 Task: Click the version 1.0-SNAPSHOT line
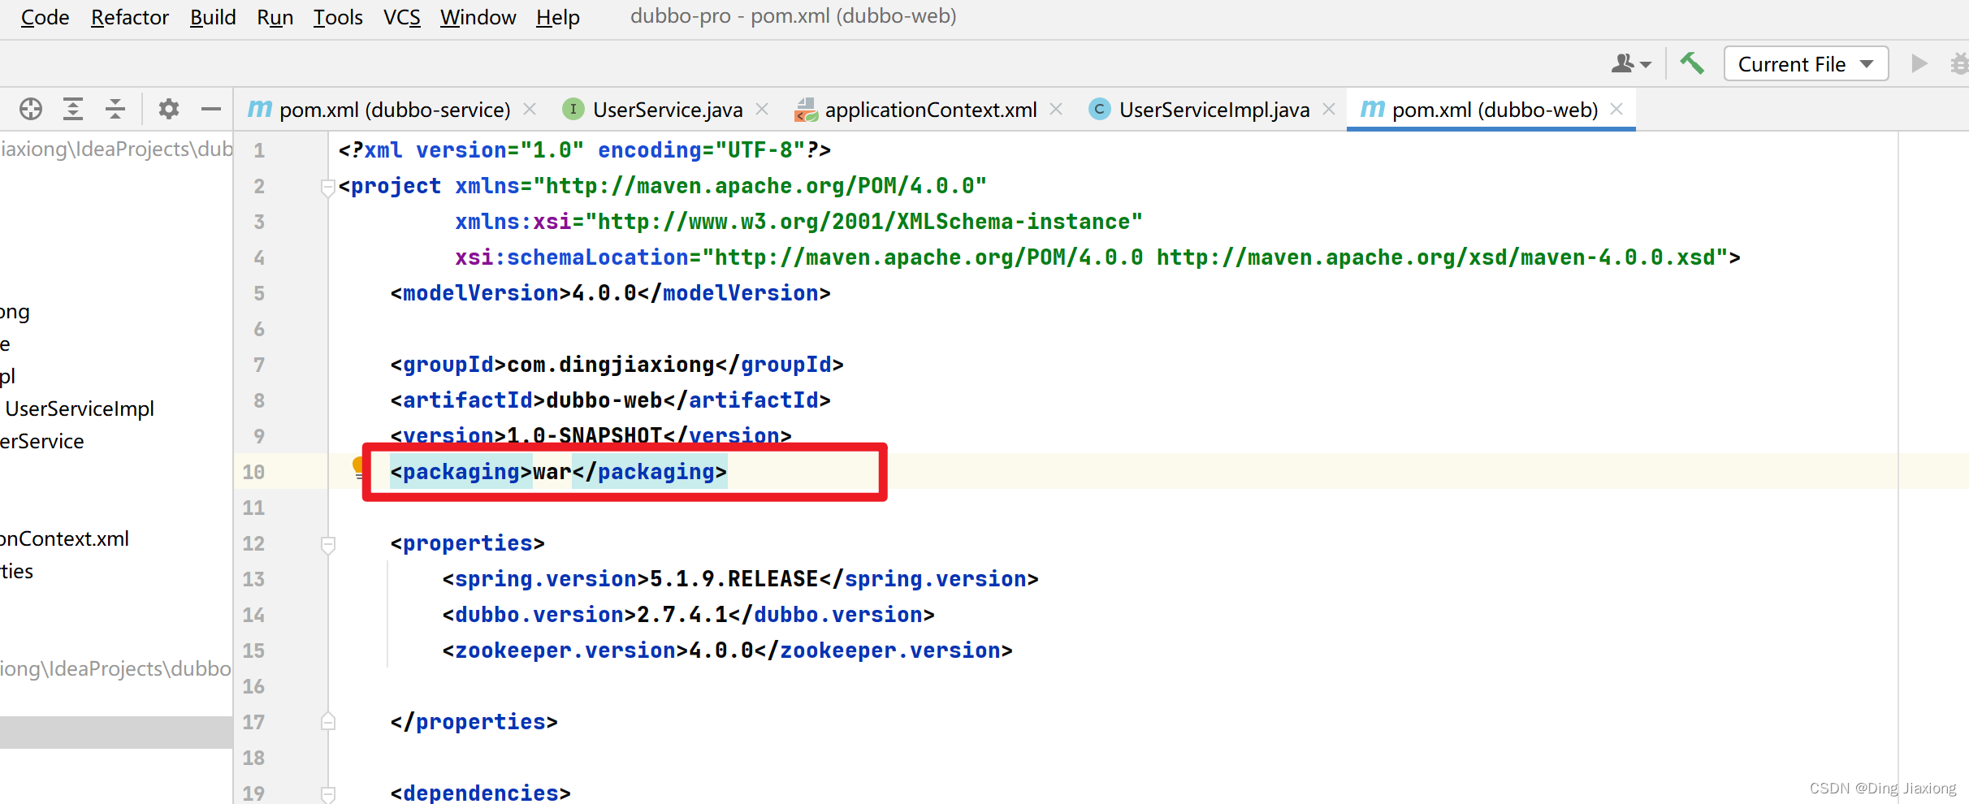(x=591, y=436)
